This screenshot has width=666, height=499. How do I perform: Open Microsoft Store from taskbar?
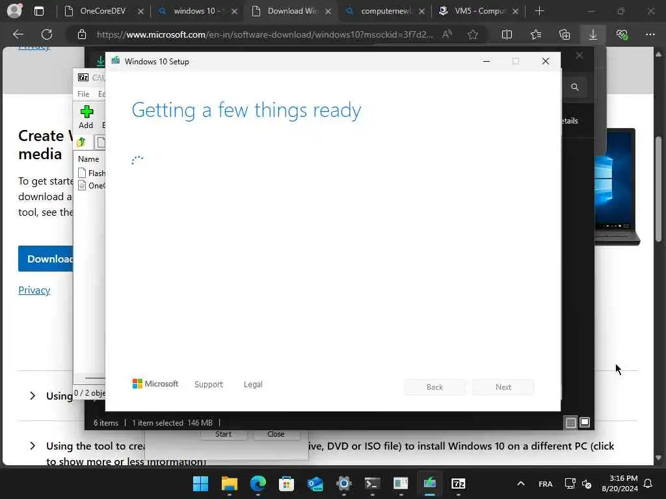pyautogui.click(x=286, y=483)
